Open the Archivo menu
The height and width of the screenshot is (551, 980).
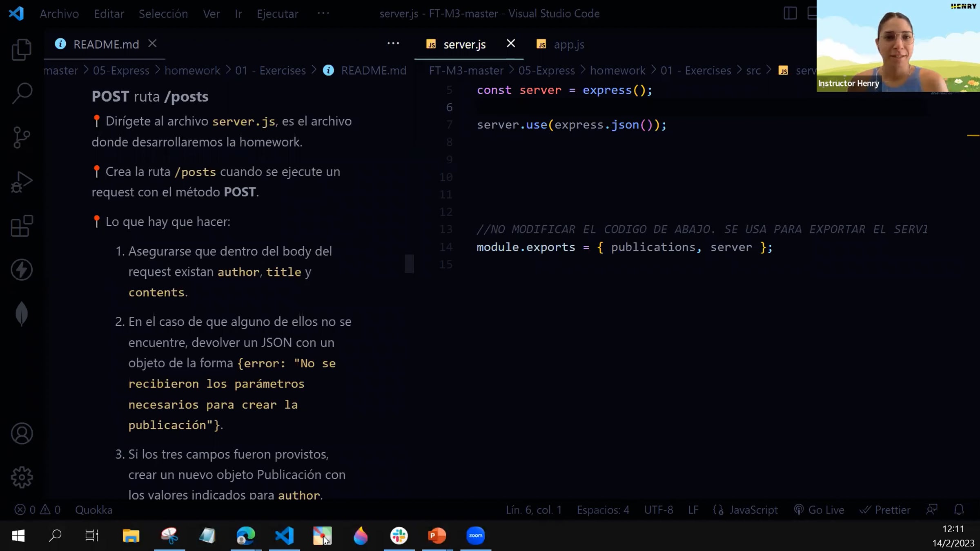[x=59, y=13]
